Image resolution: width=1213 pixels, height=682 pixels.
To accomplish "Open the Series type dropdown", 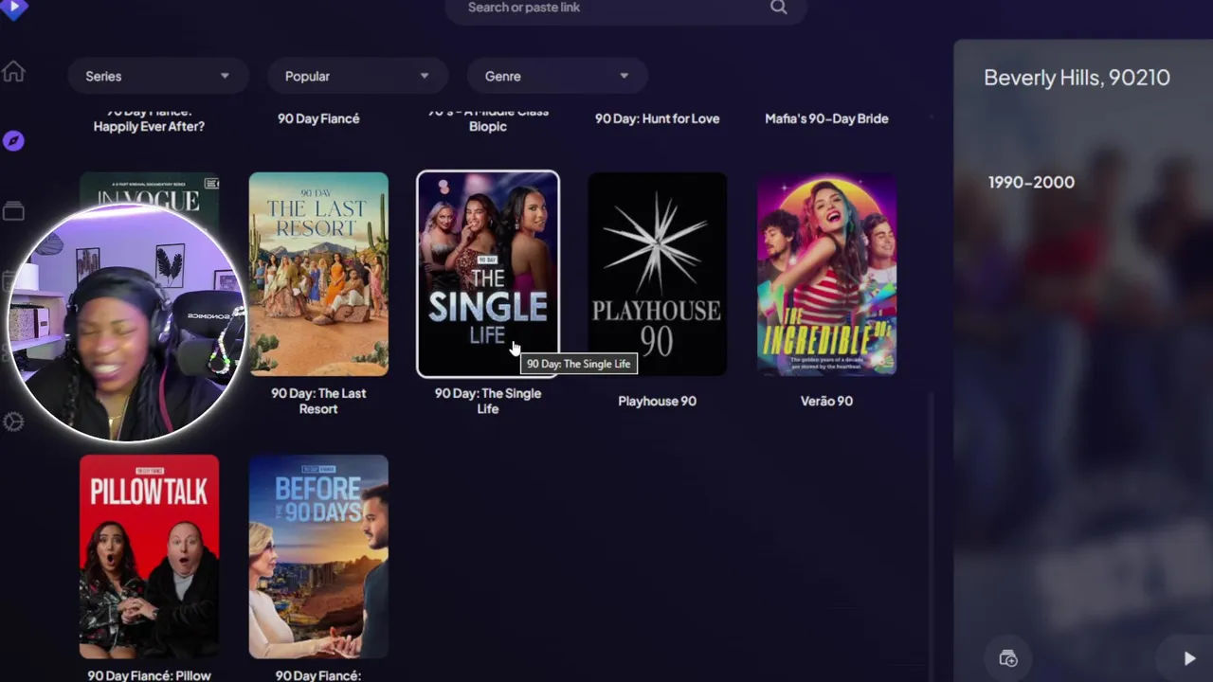I will [157, 76].
